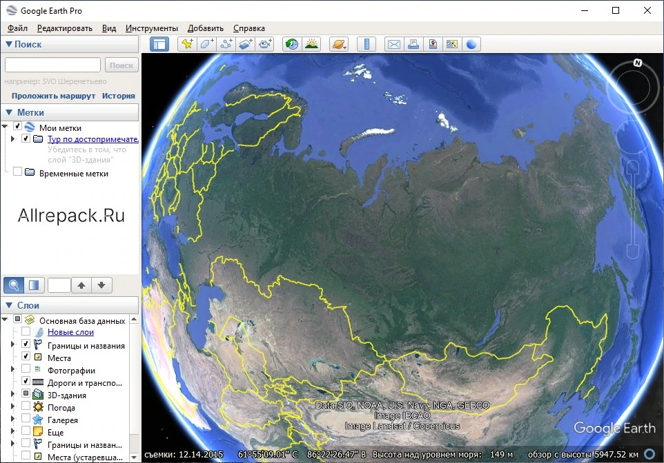The height and width of the screenshot is (463, 664).
Task: Add a polygon from the toolbar
Action: tap(206, 44)
